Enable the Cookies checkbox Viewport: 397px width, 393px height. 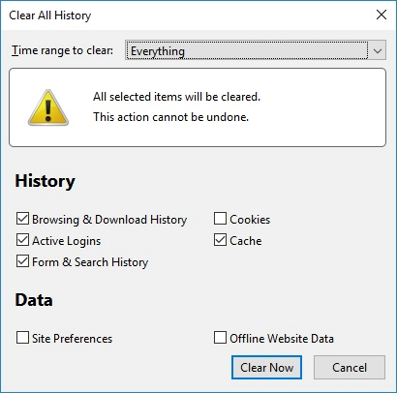[x=220, y=219]
